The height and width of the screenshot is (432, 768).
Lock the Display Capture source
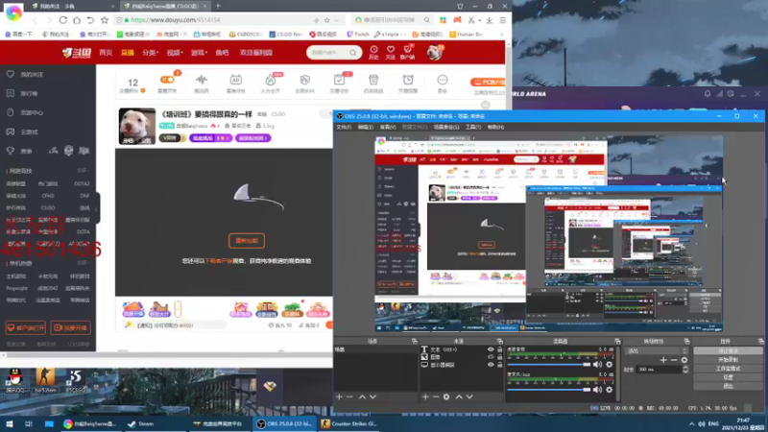(x=499, y=365)
